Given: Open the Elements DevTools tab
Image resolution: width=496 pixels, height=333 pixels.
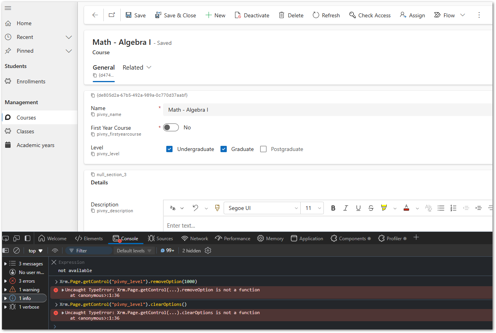Looking at the screenshot, I should pos(89,238).
